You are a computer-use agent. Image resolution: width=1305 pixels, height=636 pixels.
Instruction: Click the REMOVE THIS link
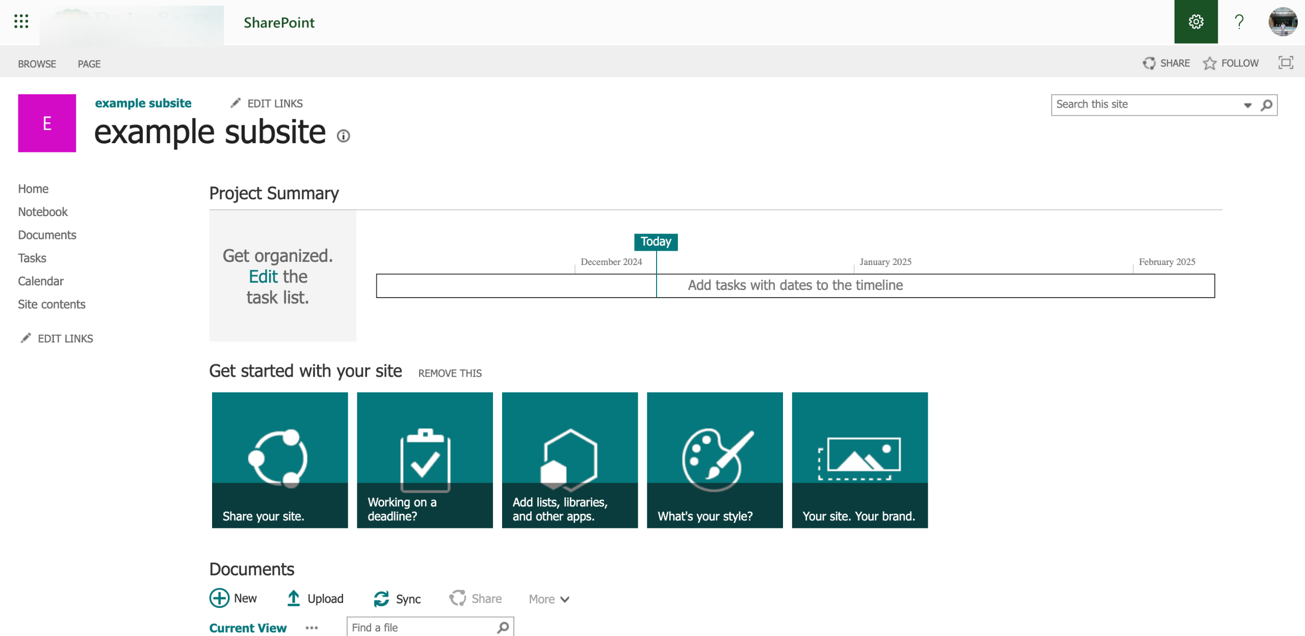[x=450, y=373]
